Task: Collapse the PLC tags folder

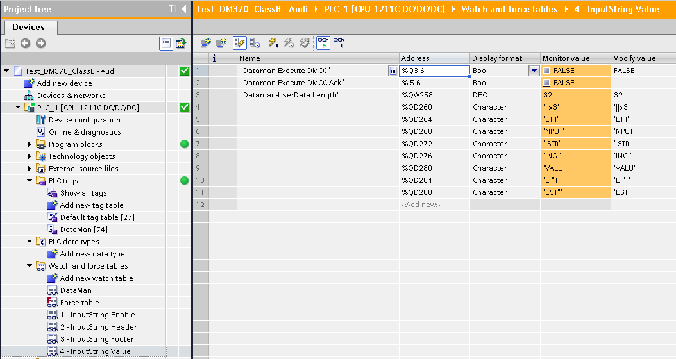Action: point(30,181)
